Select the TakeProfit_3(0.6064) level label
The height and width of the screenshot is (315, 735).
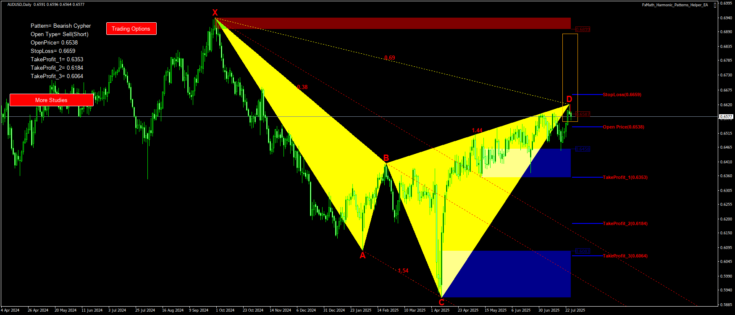tap(625, 256)
